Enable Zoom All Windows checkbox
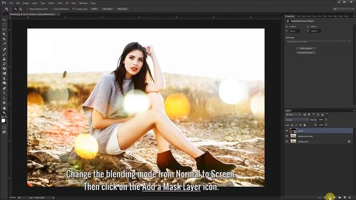 click(x=52, y=9)
